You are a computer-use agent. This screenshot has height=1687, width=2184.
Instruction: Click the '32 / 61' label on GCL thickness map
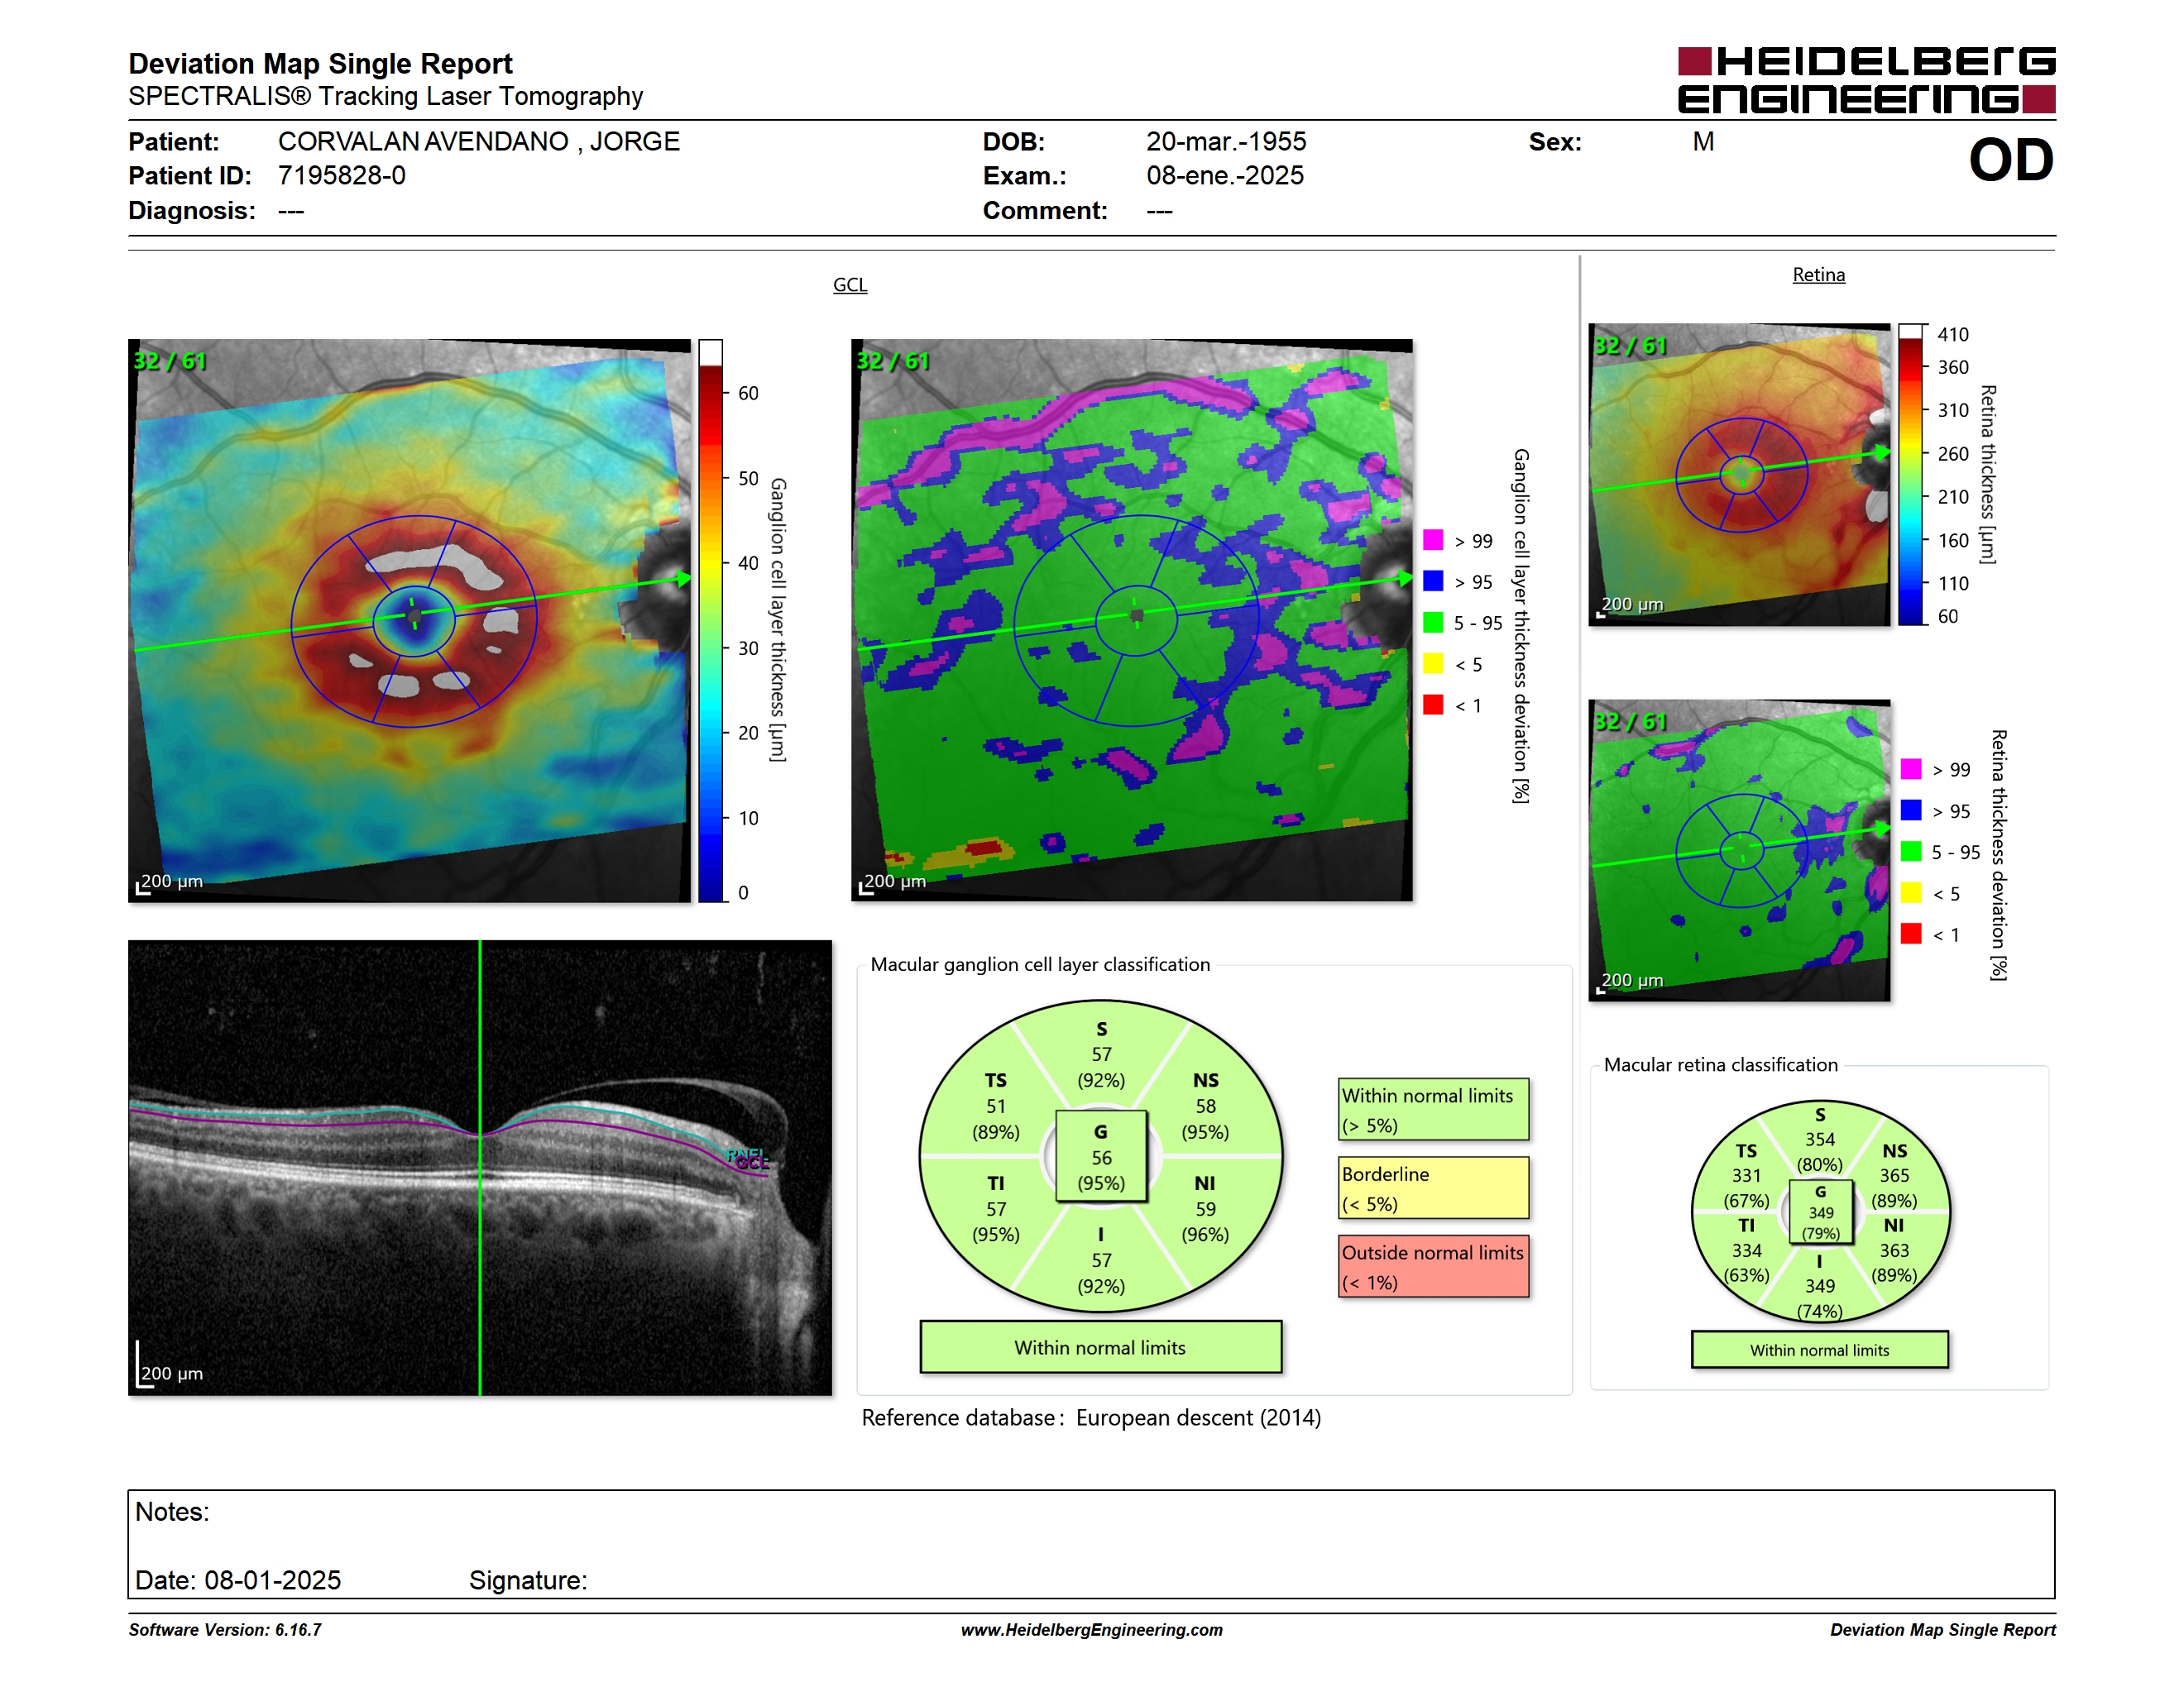coord(170,361)
